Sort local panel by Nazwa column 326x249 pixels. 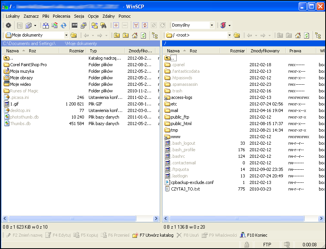pyautogui.click(x=12, y=51)
